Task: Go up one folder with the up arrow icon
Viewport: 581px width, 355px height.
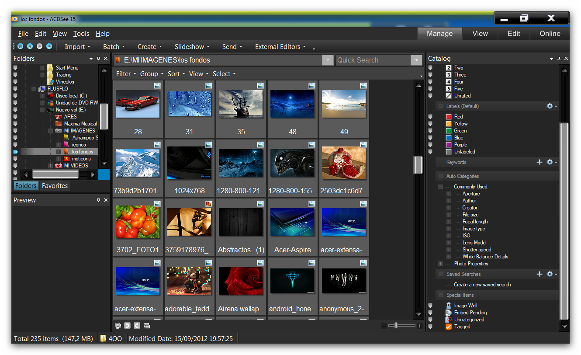Action: point(49,46)
